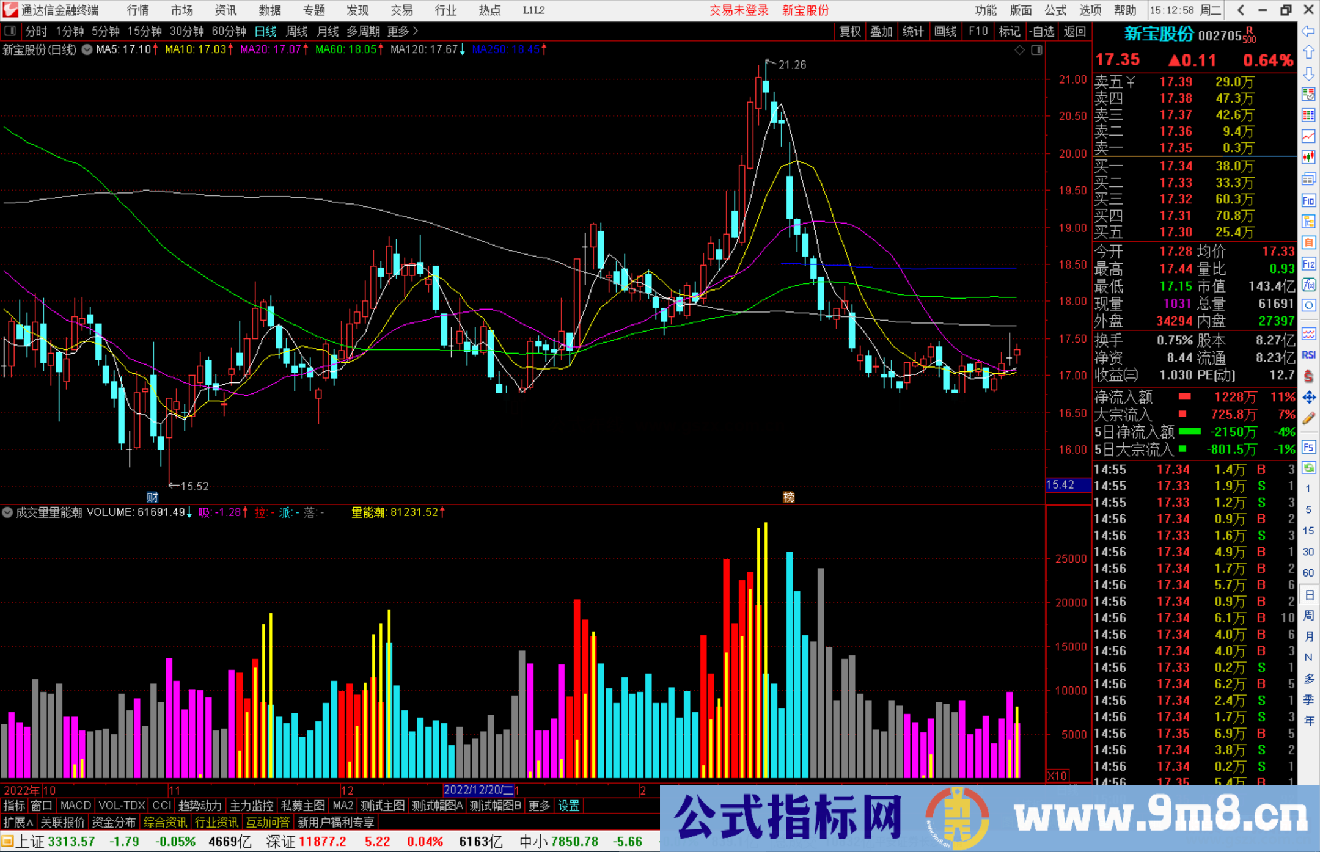Screen dimensions: 1320x852
Task: Open the 行情 menu
Action: (138, 10)
